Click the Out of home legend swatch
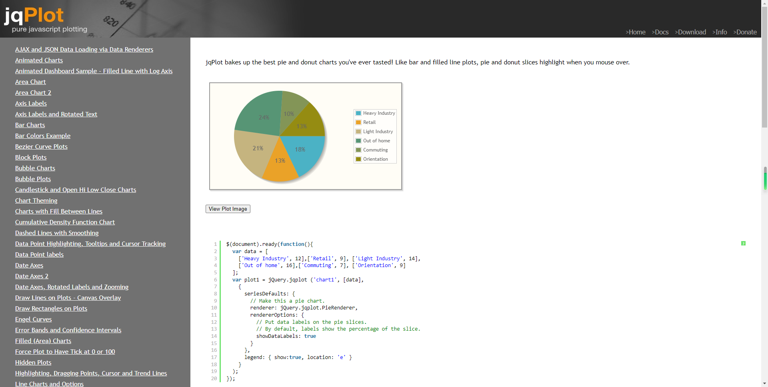 pos(358,141)
